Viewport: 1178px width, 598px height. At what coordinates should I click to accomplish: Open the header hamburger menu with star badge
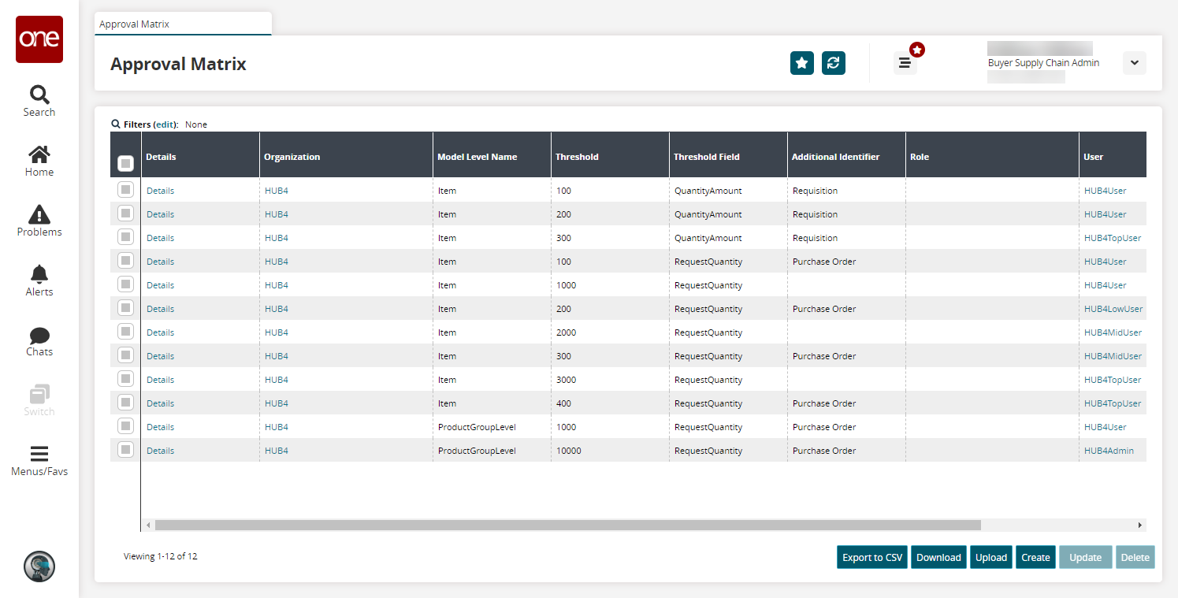pyautogui.click(x=905, y=63)
